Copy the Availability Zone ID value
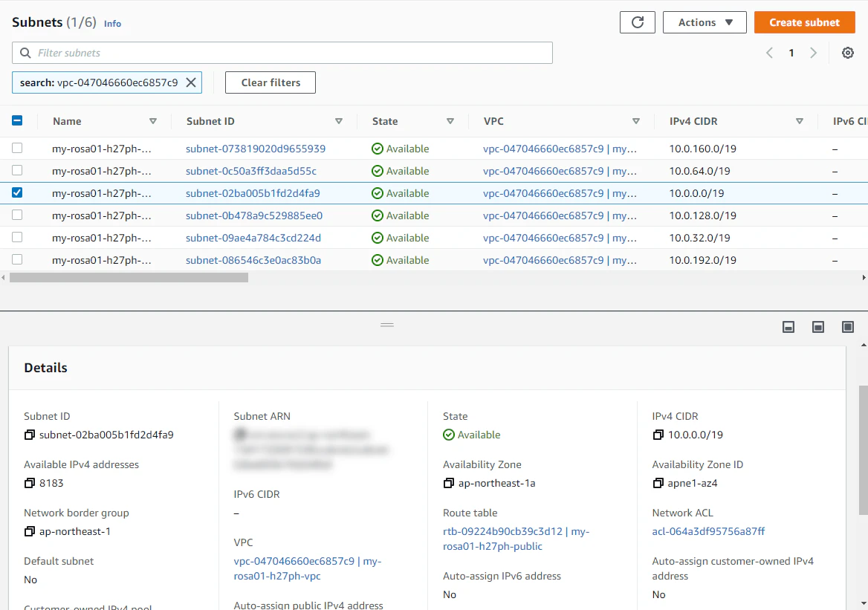The width and height of the screenshot is (868, 610). point(658,483)
